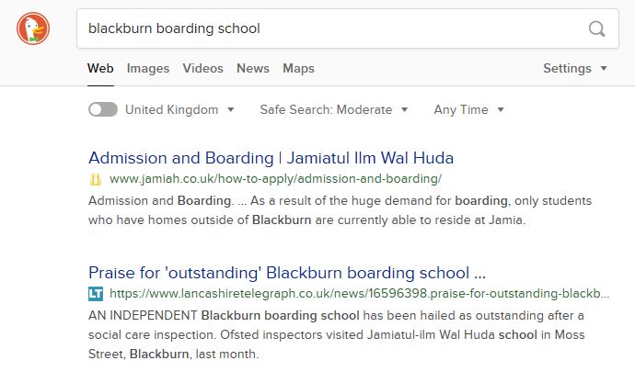Click the DuckDuckGo logo icon

(34, 28)
